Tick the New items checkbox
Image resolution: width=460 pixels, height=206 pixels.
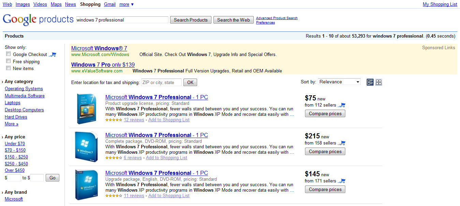[9, 68]
